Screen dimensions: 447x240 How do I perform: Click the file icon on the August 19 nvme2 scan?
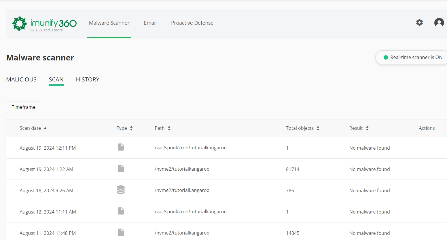point(121,168)
